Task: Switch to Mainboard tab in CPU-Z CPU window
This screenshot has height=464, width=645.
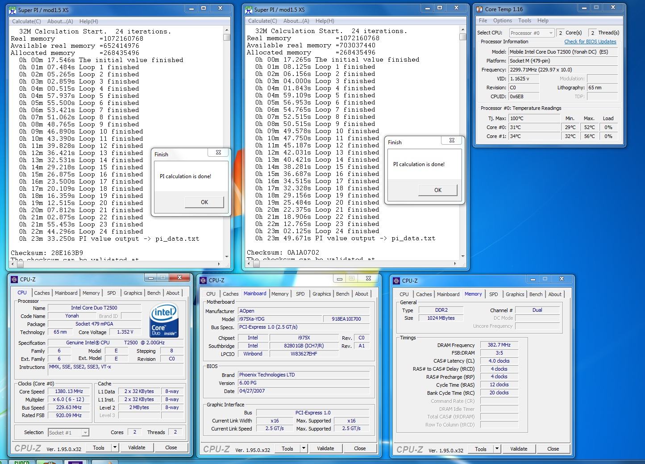Action: tap(66, 293)
